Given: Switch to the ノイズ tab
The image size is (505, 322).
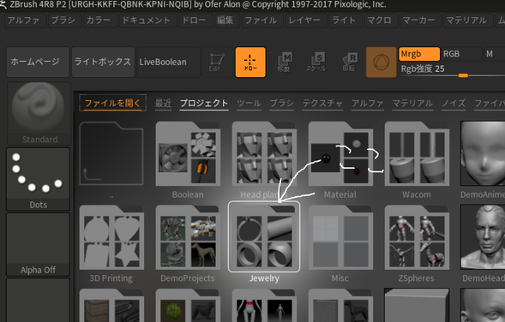Looking at the screenshot, I should coord(454,104).
